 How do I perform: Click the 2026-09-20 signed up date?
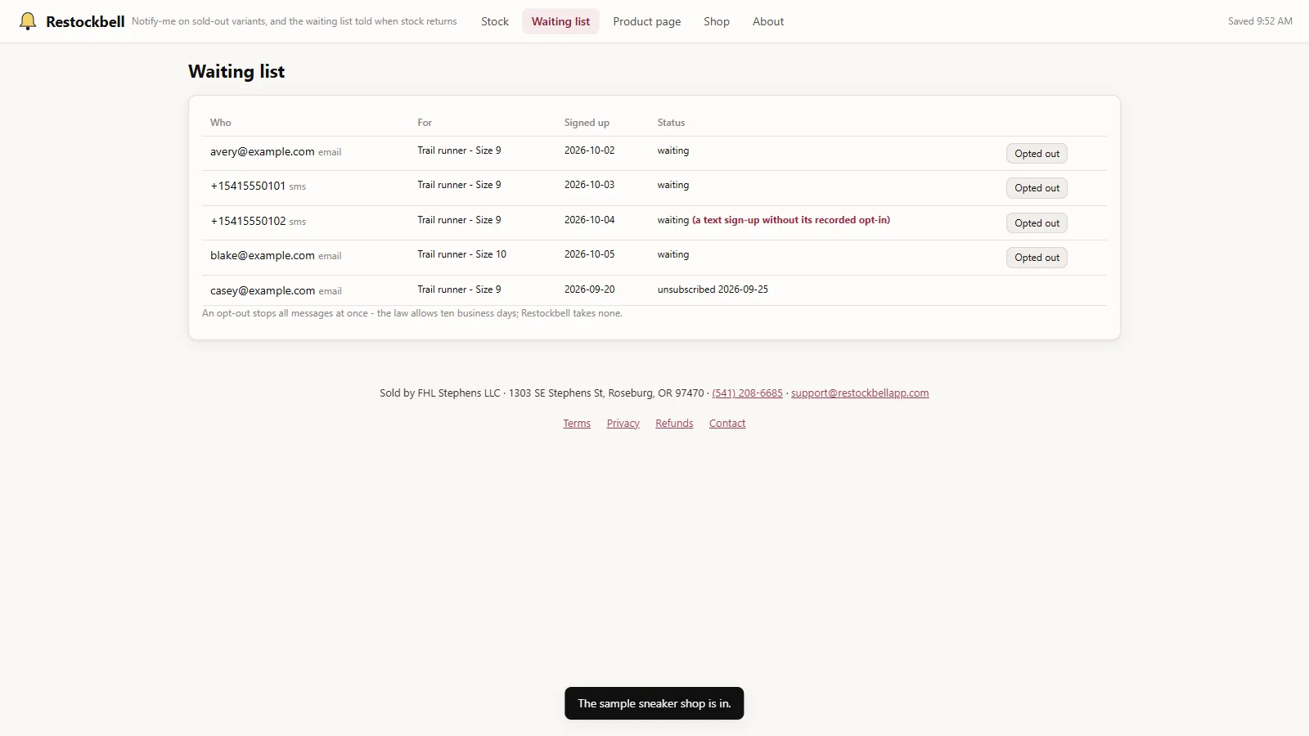point(589,289)
